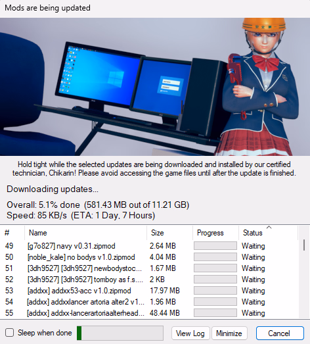
Task: Open the View Log window
Action: (x=190, y=333)
